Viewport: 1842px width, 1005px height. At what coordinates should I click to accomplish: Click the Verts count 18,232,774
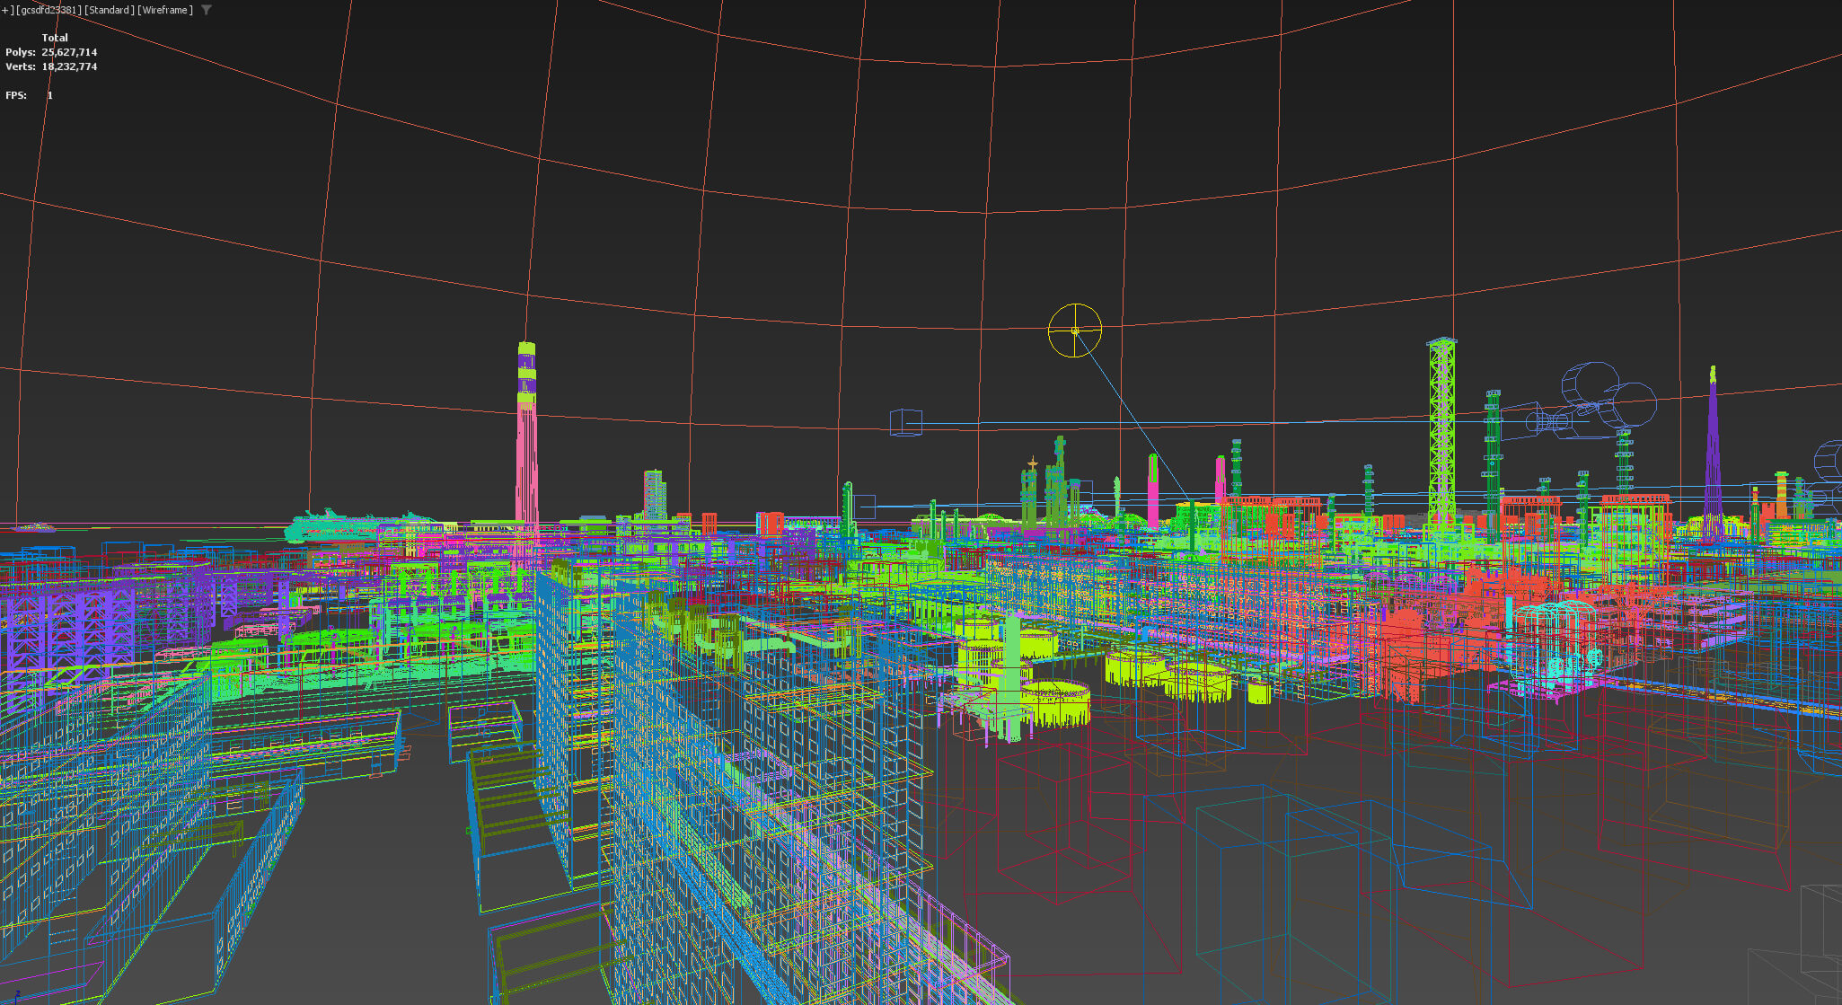click(x=69, y=66)
